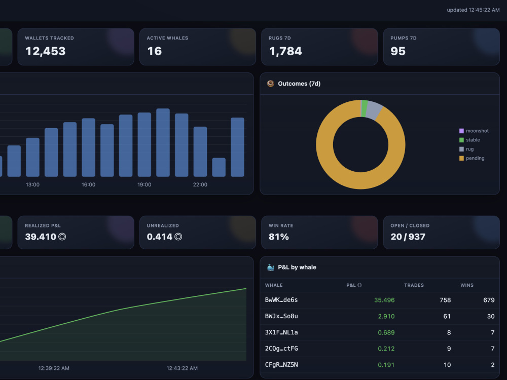Image resolution: width=507 pixels, height=380 pixels.
Task: Click the moonshot legend label
Action: 477,131
